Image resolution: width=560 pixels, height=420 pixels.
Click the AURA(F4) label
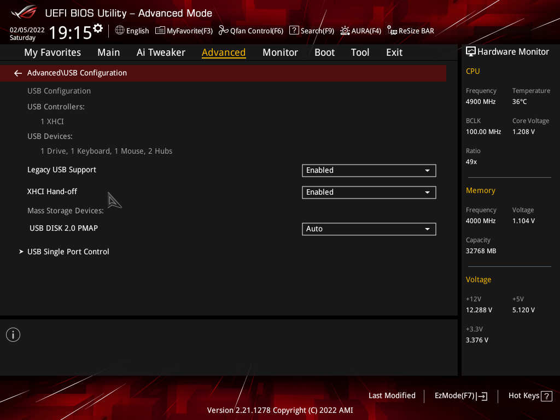366,31
